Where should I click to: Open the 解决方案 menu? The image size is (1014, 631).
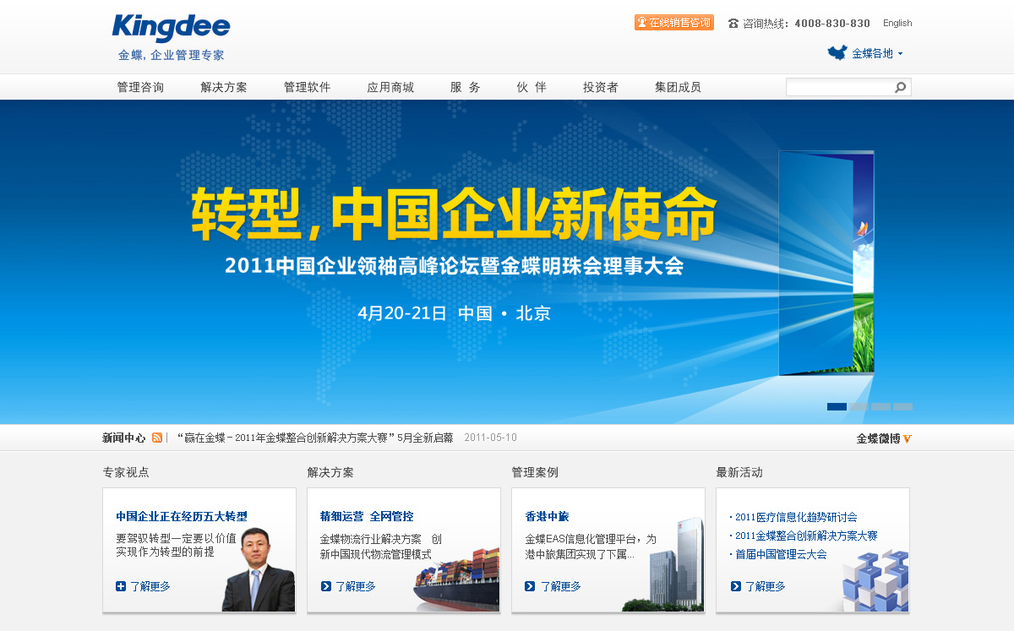(x=224, y=87)
